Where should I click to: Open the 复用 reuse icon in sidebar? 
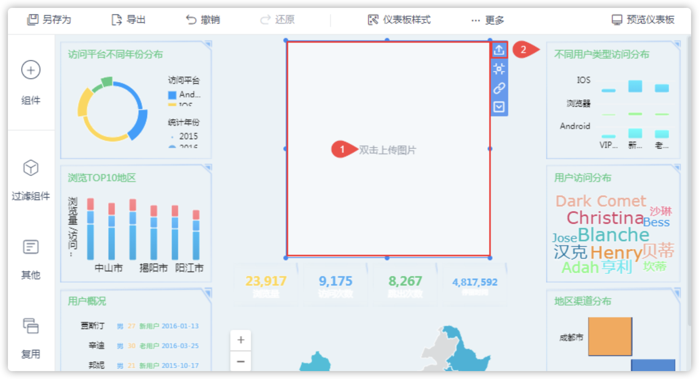tap(31, 326)
